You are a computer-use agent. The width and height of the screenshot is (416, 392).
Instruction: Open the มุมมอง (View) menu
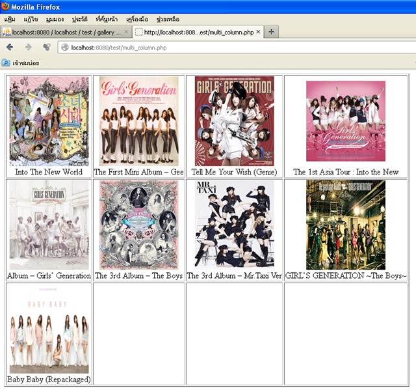(x=55, y=20)
